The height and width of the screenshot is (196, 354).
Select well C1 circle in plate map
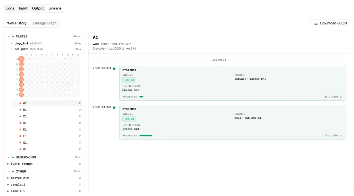21,69
